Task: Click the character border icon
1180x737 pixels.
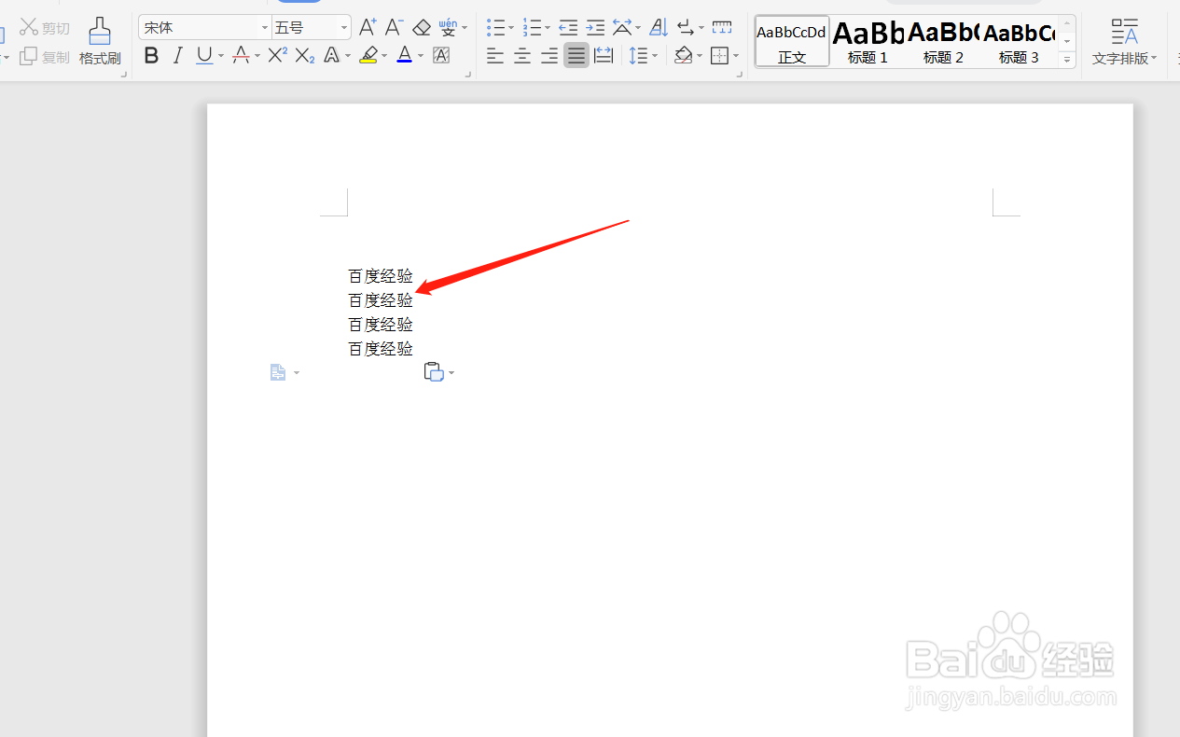Action: [x=441, y=55]
